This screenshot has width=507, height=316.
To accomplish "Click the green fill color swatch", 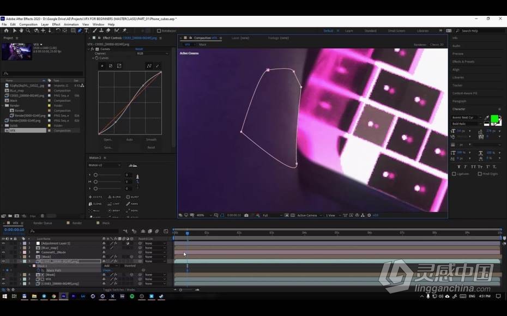I will click(x=494, y=119).
